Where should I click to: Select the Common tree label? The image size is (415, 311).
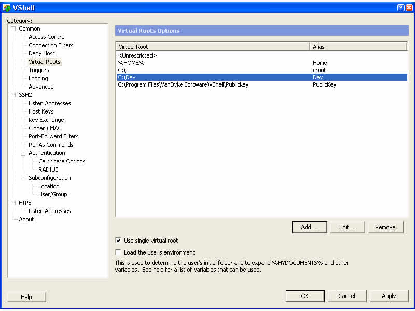pyautogui.click(x=30, y=29)
